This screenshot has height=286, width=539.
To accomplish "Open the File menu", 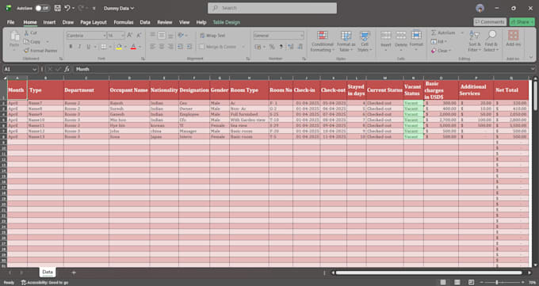I will coord(10,22).
